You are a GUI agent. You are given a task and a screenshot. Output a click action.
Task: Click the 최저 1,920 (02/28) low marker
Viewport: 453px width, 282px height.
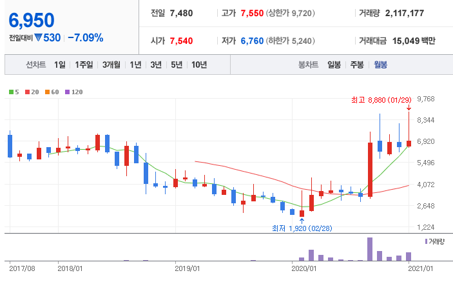tap(302, 228)
